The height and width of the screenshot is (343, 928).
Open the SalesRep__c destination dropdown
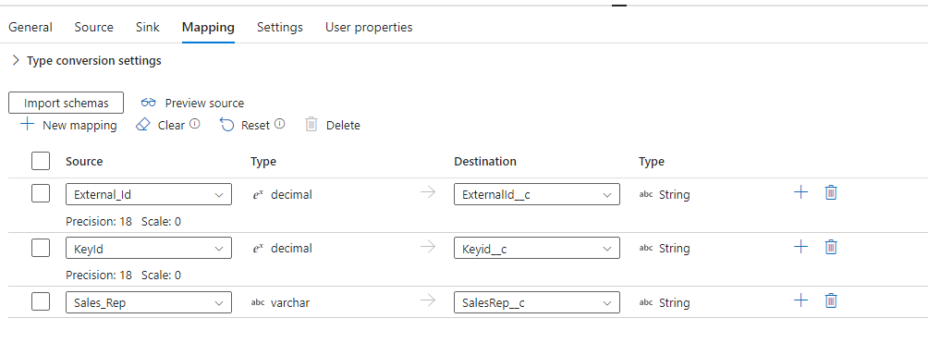tap(537, 302)
